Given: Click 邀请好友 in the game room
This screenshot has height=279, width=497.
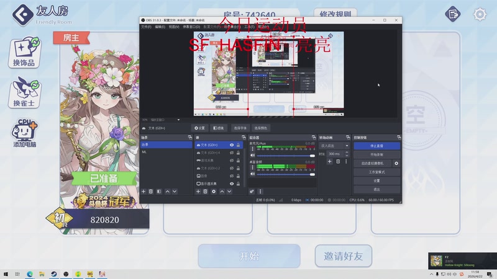Looking at the screenshot, I should click(344, 256).
